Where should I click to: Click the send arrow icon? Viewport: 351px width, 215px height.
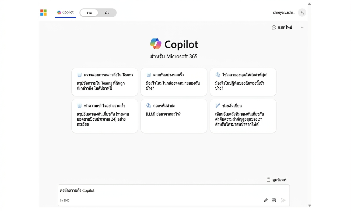283,200
